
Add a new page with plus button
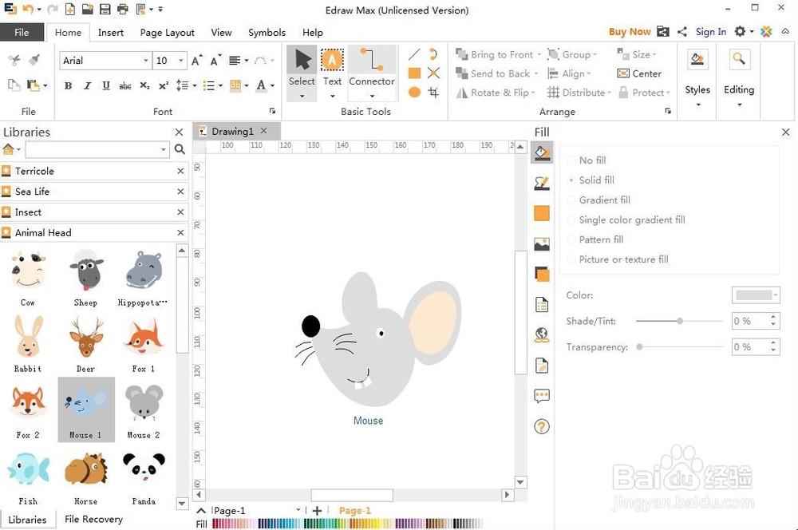[x=317, y=511]
